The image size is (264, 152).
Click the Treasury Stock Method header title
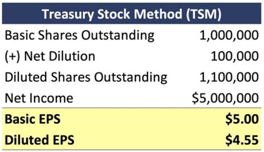(x=131, y=14)
